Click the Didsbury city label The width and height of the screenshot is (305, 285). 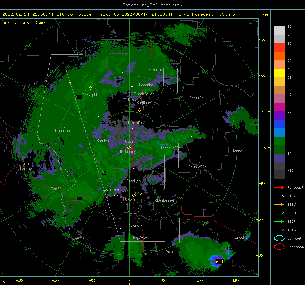pos(128,152)
